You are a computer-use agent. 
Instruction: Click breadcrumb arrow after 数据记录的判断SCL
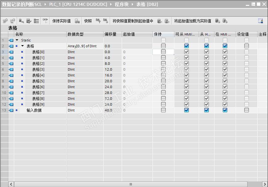(45, 4)
